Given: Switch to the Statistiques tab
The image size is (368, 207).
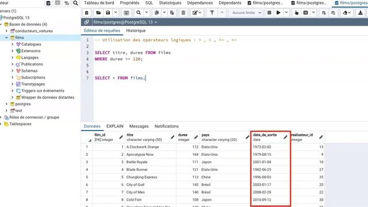Looking at the screenshot, I should [170, 3].
